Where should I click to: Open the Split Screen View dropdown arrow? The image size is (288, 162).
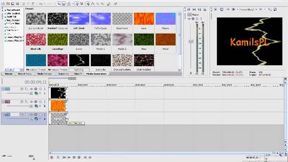(238, 9)
